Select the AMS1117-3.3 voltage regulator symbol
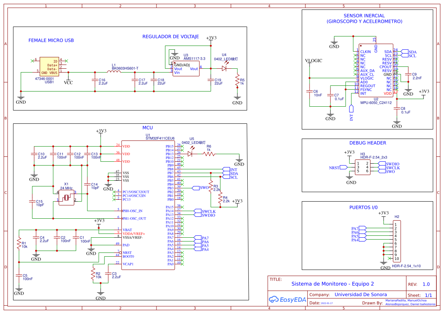Screen dimensions: 444x314 point(186,68)
